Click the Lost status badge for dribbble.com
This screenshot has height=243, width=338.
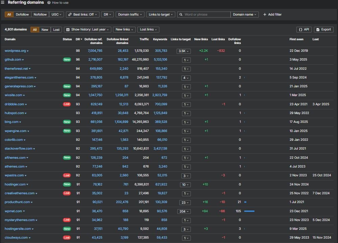click(67, 104)
